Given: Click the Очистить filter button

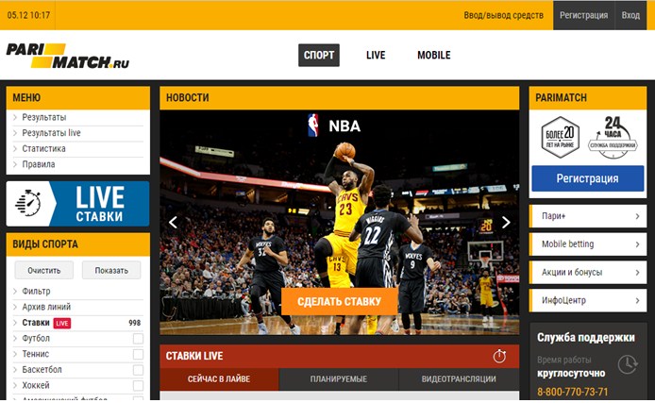Looking at the screenshot, I should tap(43, 271).
